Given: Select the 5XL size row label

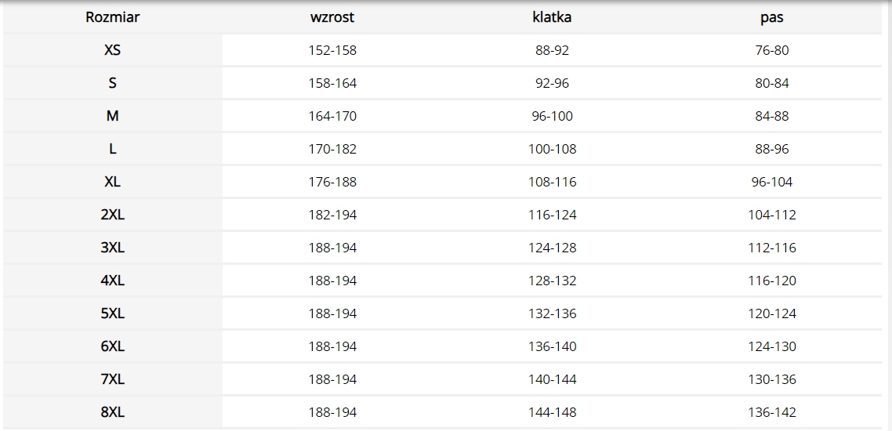Looking at the screenshot, I should click(x=113, y=314).
